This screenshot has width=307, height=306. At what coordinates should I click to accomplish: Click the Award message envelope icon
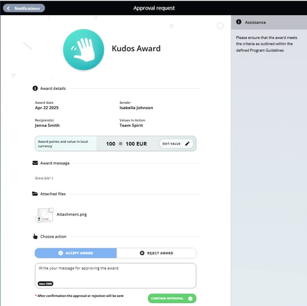35,163
